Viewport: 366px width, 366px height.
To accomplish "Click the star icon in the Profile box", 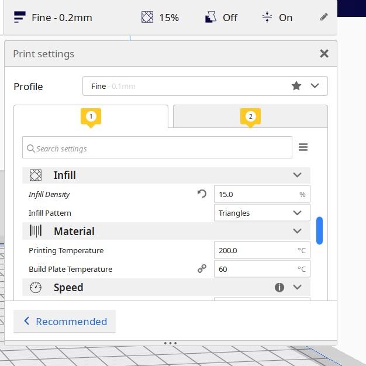I will point(296,86).
